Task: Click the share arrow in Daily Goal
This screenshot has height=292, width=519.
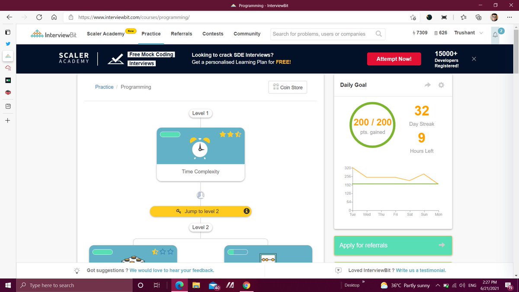Action: coord(428,85)
